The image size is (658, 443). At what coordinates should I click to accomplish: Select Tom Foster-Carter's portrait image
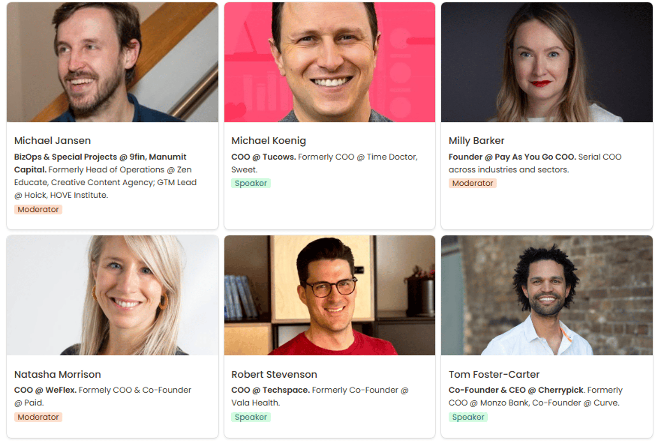click(x=547, y=295)
